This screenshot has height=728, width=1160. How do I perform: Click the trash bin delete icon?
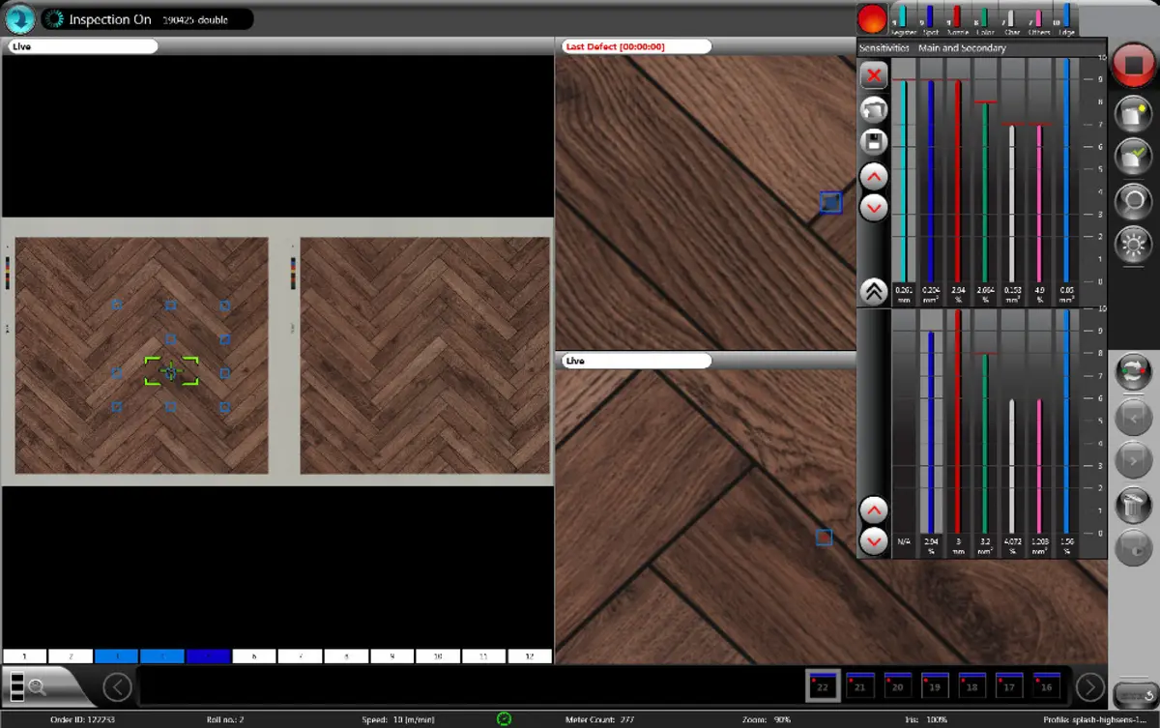pos(1132,505)
